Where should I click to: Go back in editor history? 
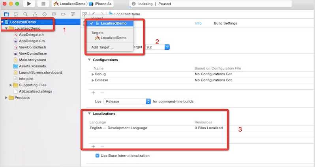(94, 14)
